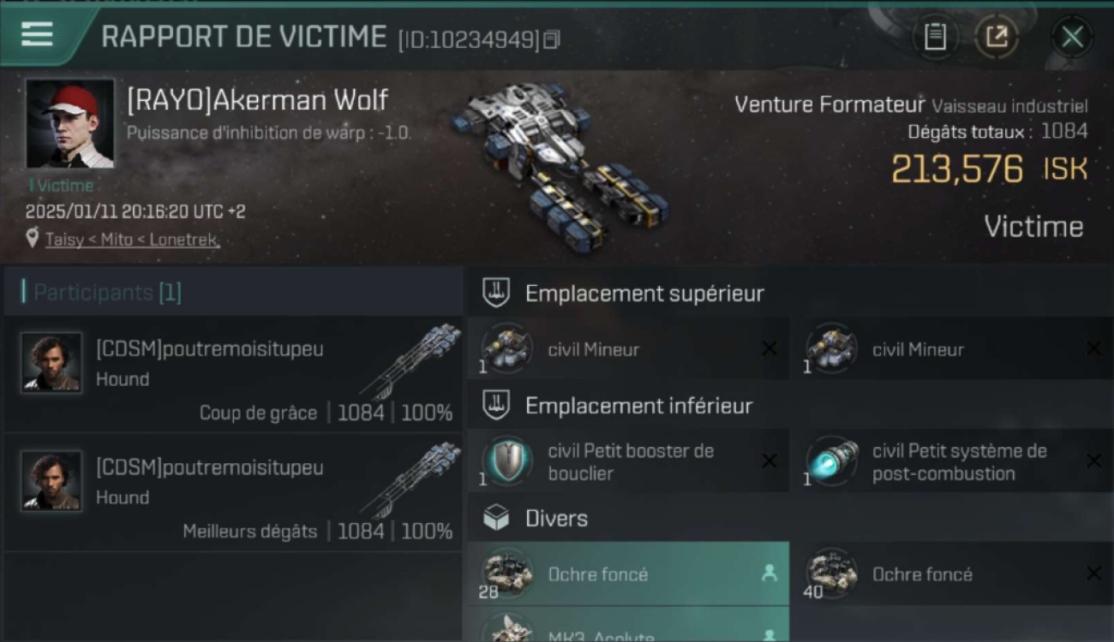Select civil Petit système de post-combustion icon
Viewport: 1114px width, 642px height.
click(x=831, y=461)
